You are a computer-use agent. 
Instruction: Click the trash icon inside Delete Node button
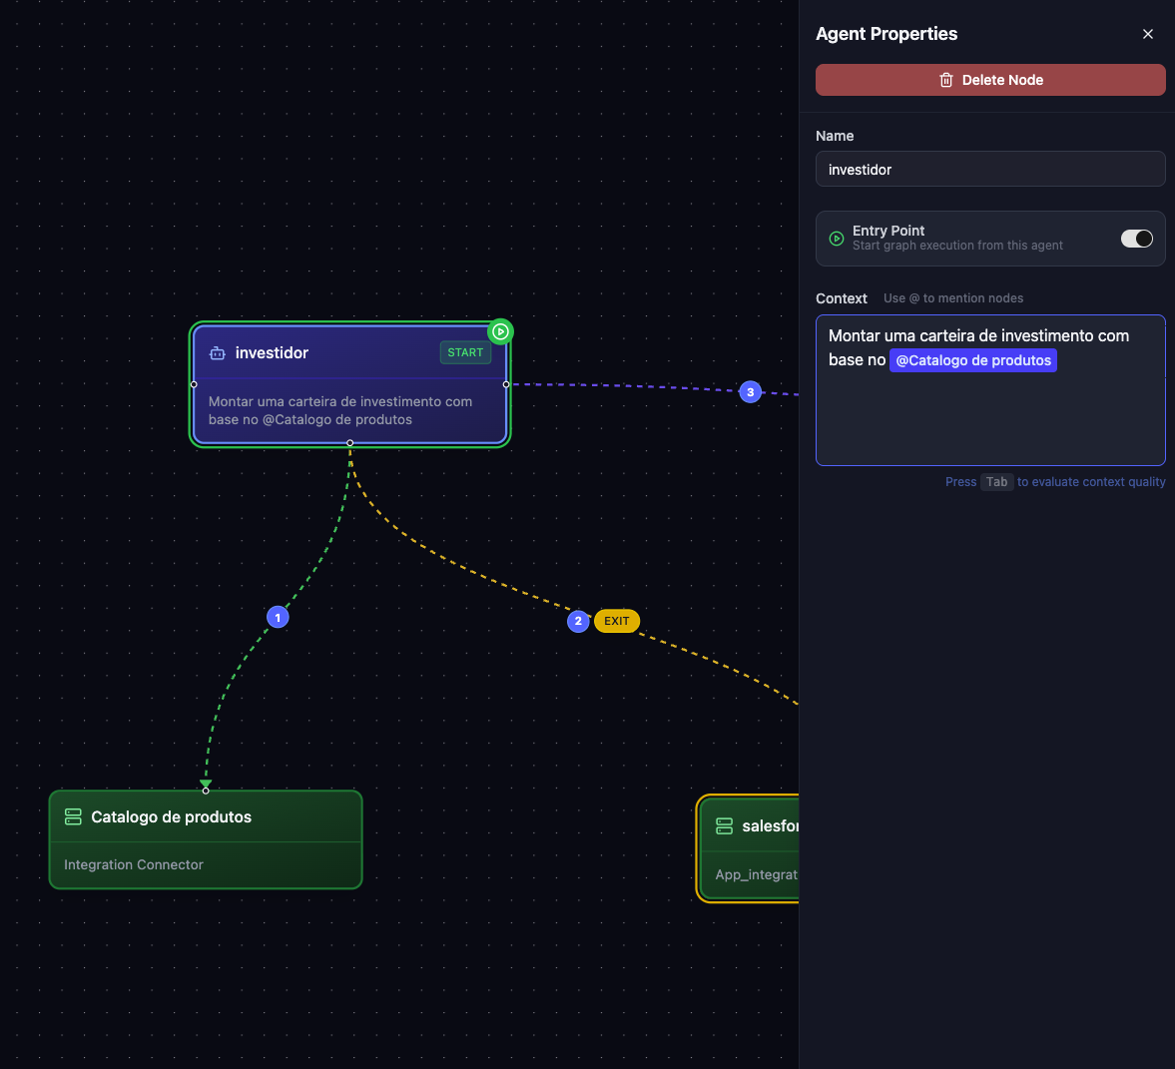[945, 80]
